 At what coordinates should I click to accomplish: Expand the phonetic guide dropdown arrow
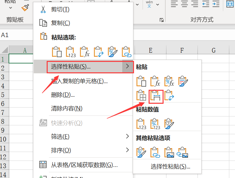click(x=158, y=4)
